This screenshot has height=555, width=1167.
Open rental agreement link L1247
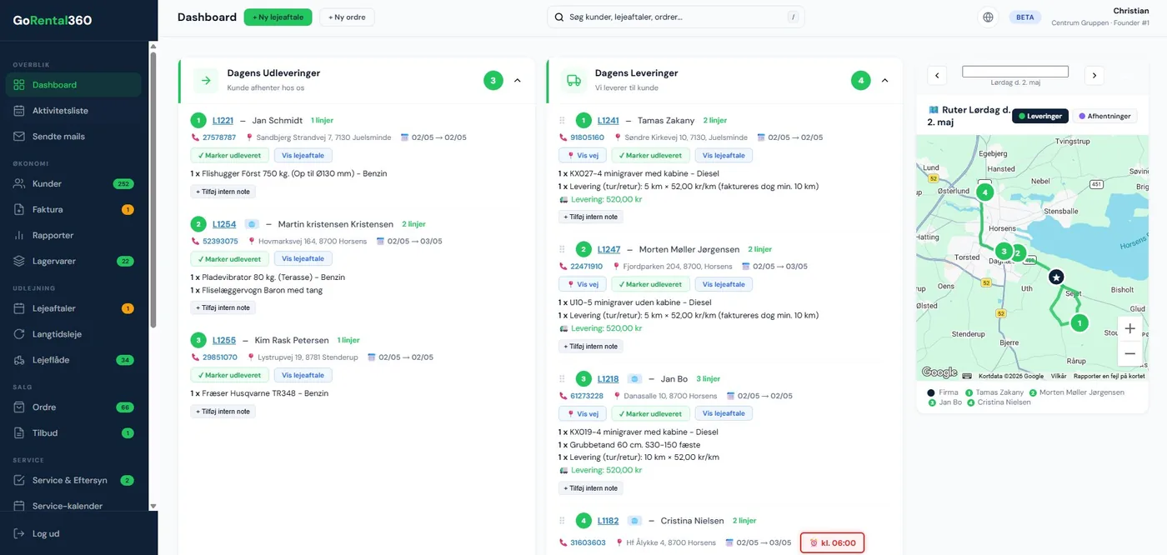coord(609,249)
